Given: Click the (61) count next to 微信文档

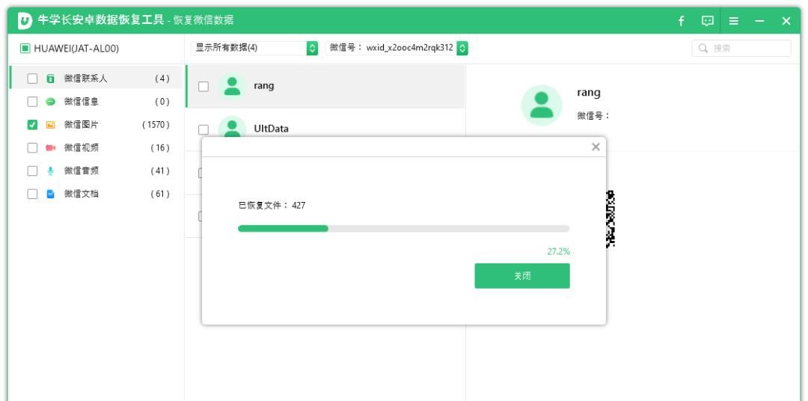Looking at the screenshot, I should point(160,194).
